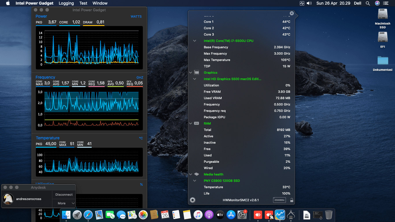Open Mail stamp icon in Dock
This screenshot has height=222, width=395.
[99, 214]
